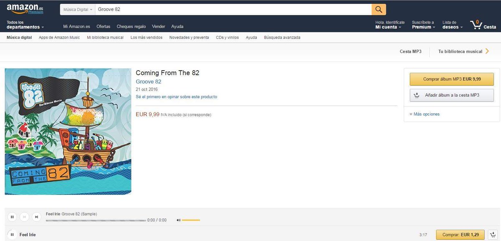
Task: Open Los más vendidos
Action: 147,37
